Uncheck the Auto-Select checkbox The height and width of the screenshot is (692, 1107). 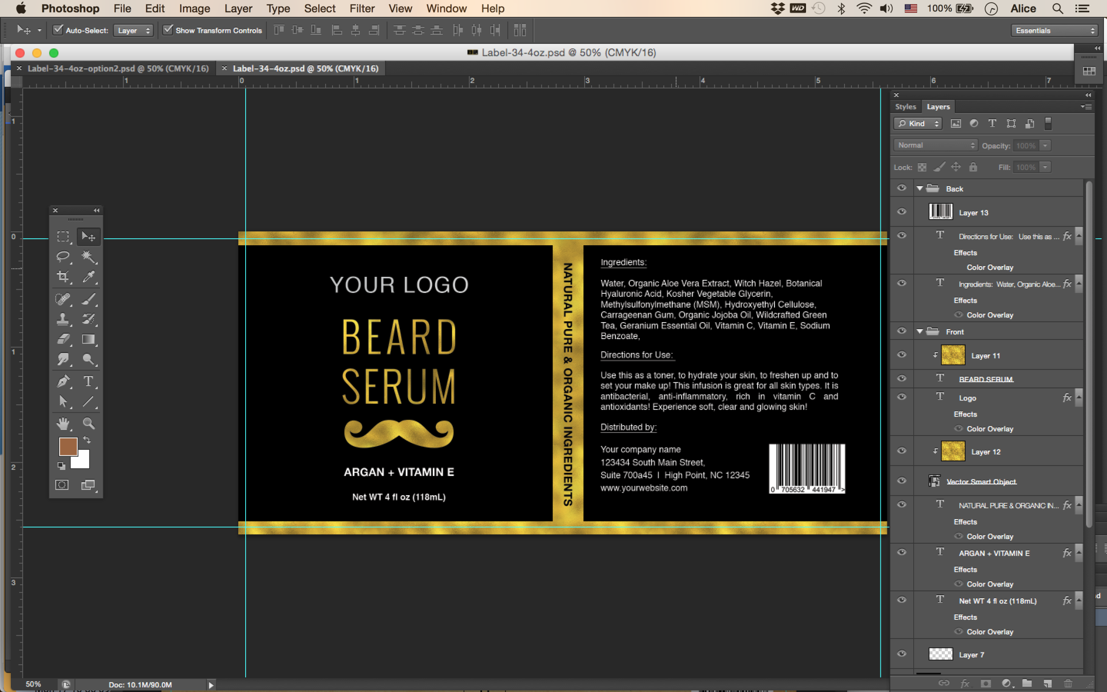click(58, 30)
